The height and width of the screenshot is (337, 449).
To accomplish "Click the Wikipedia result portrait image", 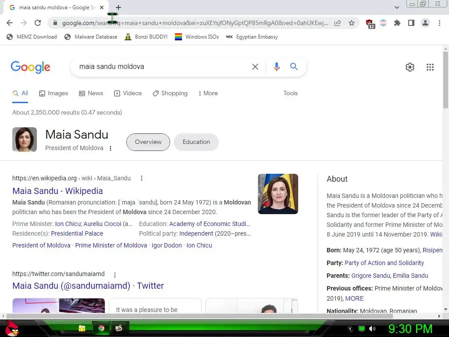I will click(x=278, y=194).
